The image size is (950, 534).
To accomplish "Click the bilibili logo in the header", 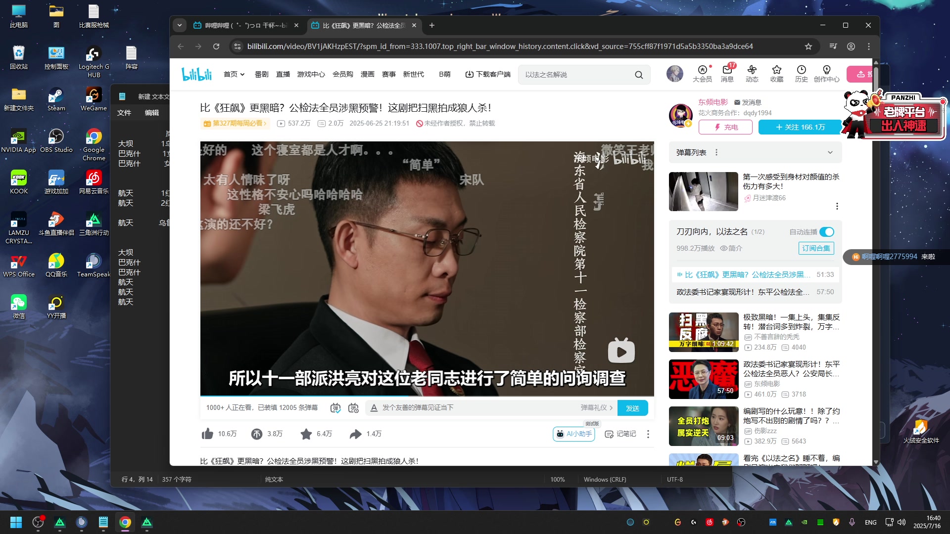I will (x=196, y=74).
